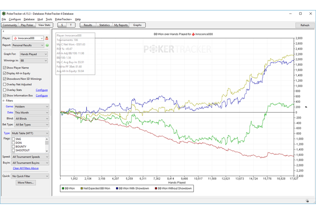The image size is (316, 214).
Task: Open Bet Type dropdown All Bet Types
Action: pos(32,125)
